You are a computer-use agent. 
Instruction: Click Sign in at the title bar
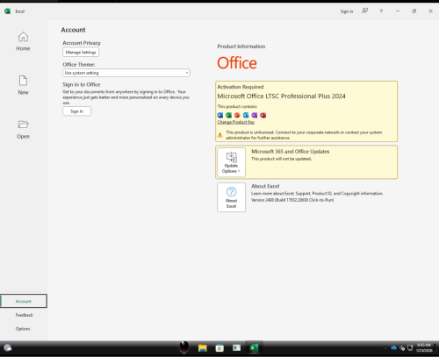[347, 11]
